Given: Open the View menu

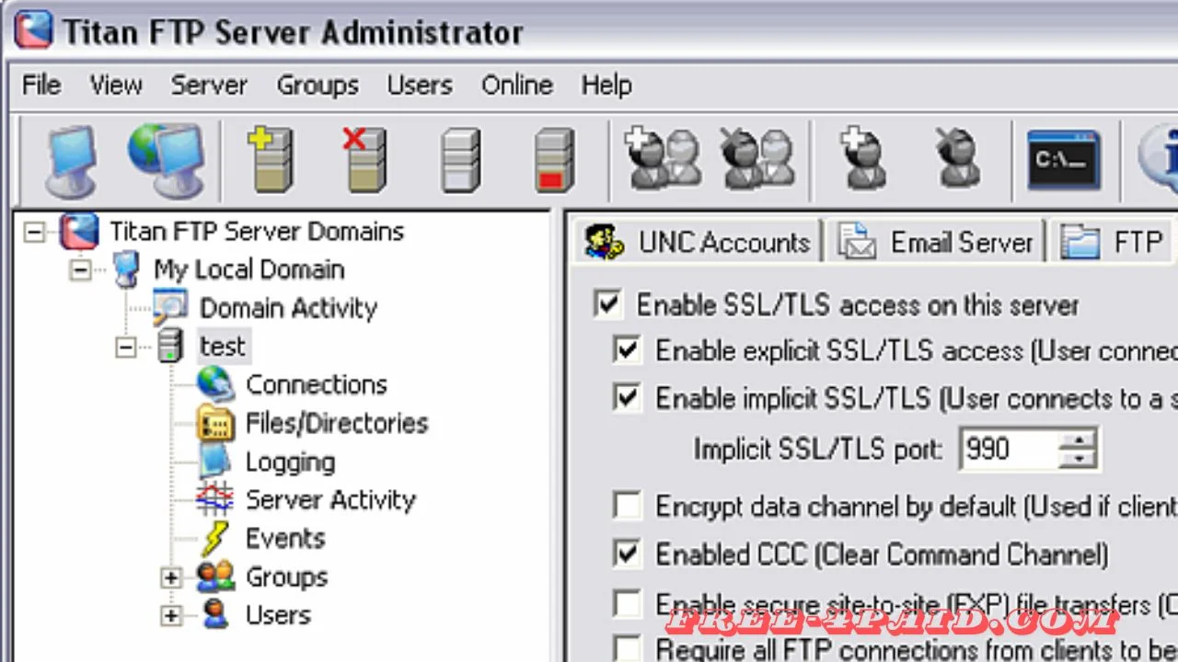Looking at the screenshot, I should [116, 86].
